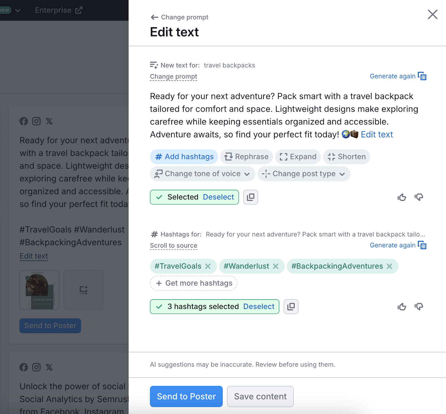Viewport: 446px width, 414px height.
Task: Select the Instagram icon on the post
Action: pos(36,121)
